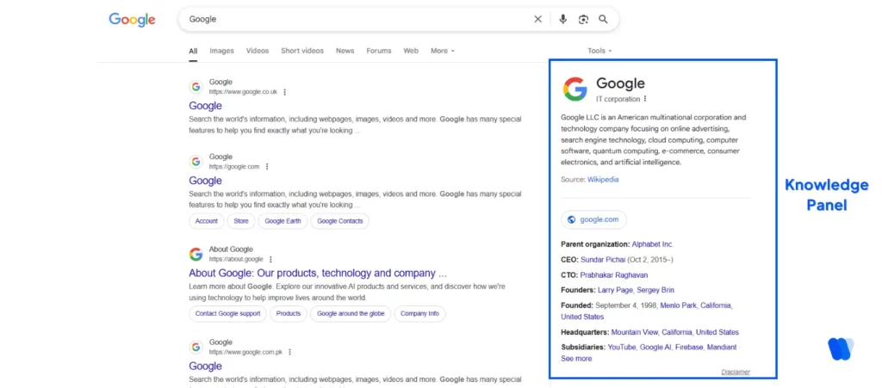Start voice search with microphone icon
The image size is (882, 388).
click(x=562, y=19)
